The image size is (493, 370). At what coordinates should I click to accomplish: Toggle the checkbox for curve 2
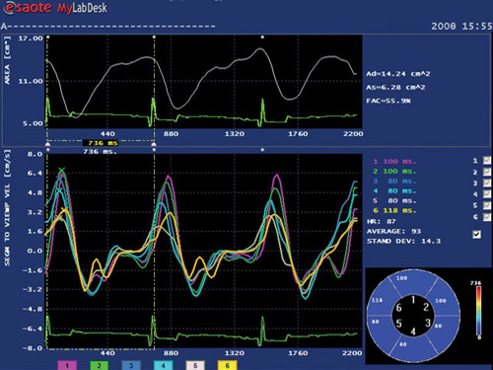(487, 172)
